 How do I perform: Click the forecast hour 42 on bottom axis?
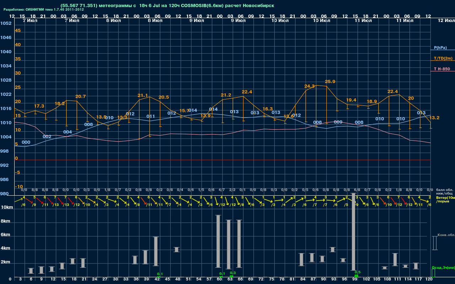click(157, 279)
